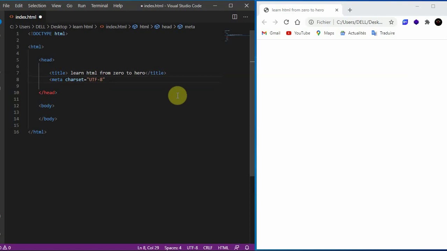This screenshot has width=447, height=251.
Task: Go forward in the Chrome browser
Action: click(x=275, y=22)
